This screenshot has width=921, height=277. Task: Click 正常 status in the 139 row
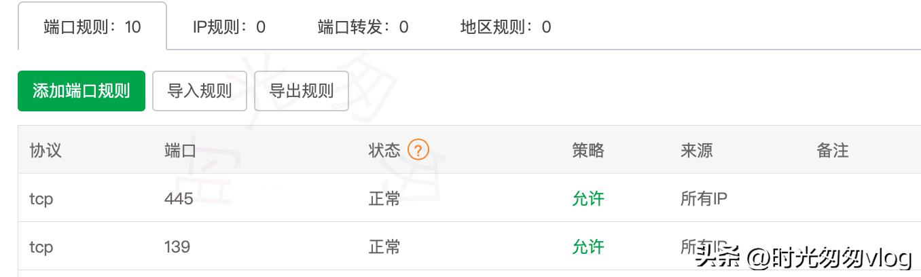384,246
